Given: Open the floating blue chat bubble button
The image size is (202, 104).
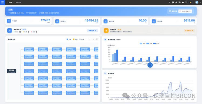Looking at the screenshot, I should click(150, 65).
